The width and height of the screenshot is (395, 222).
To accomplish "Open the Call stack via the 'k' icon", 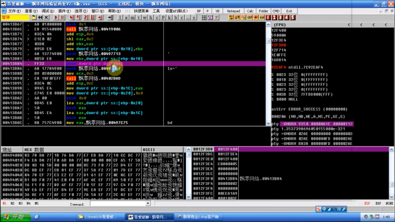I will (169, 17).
